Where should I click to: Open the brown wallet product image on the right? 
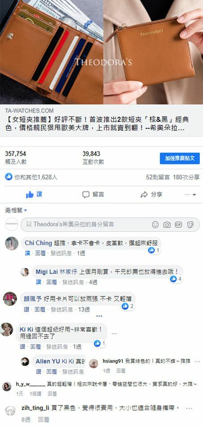tap(153, 52)
